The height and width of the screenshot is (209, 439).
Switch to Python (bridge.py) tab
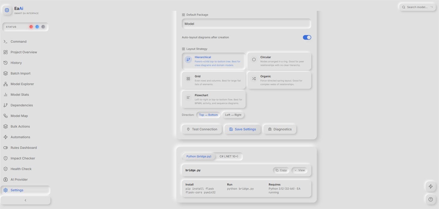pos(199,156)
